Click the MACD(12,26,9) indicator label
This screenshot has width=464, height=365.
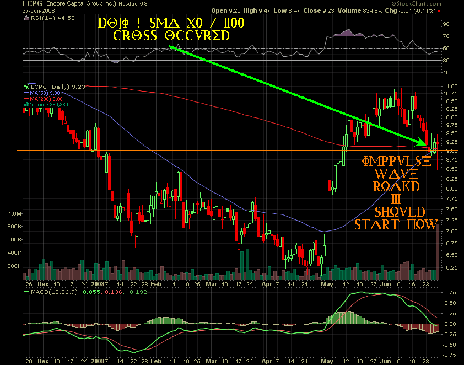click(x=54, y=292)
